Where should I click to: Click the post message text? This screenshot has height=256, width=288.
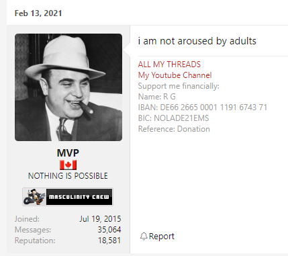(x=197, y=41)
